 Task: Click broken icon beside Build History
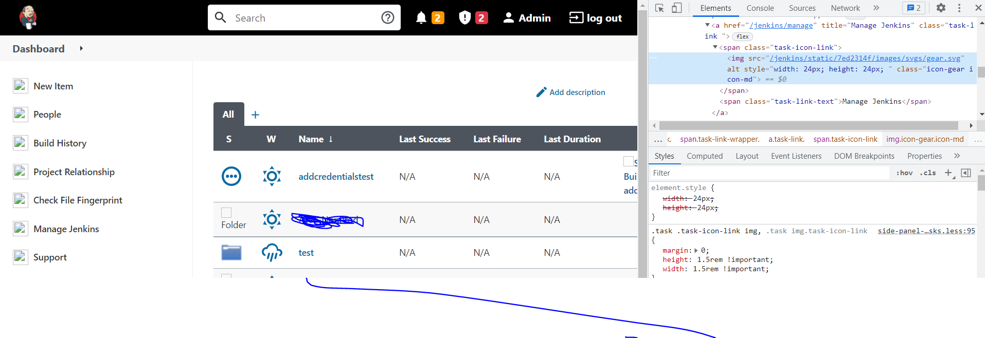pyautogui.click(x=20, y=143)
